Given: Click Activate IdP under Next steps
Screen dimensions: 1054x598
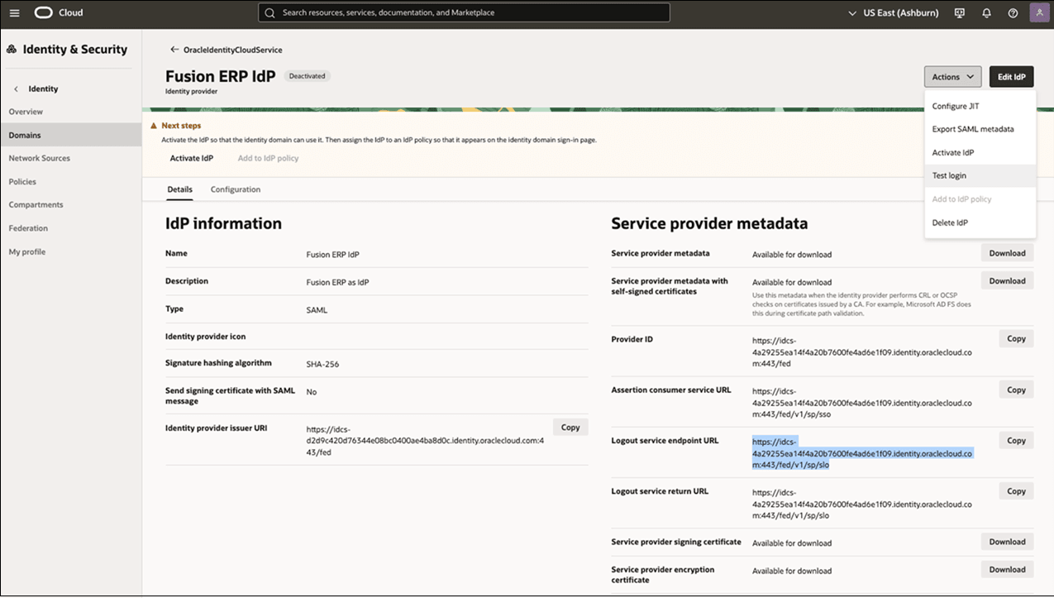Looking at the screenshot, I should click(192, 158).
